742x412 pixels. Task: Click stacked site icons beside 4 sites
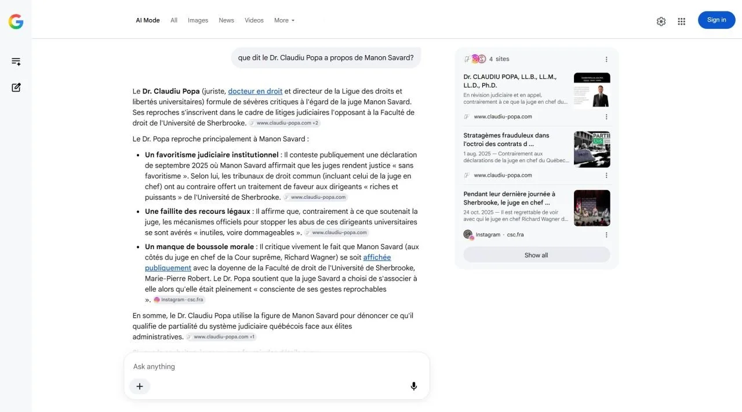(x=475, y=59)
